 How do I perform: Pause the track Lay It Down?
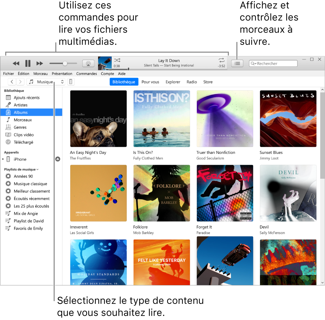pos(28,63)
